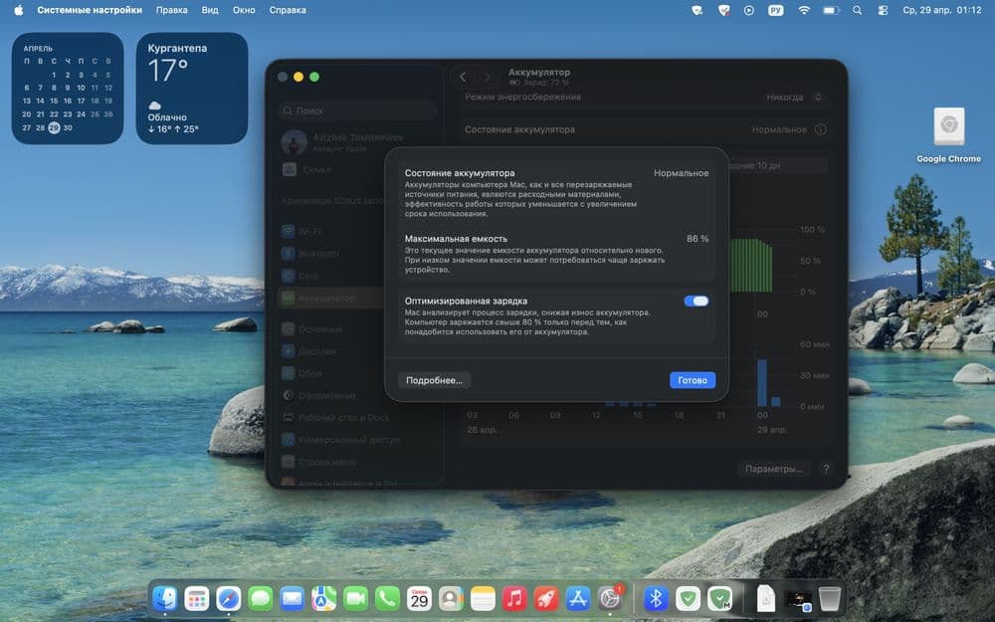Open the Вид menu
This screenshot has width=995, height=622.
[x=210, y=10]
